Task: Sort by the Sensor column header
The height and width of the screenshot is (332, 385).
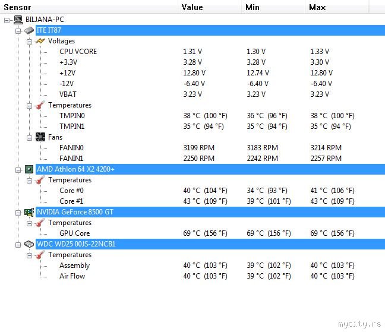Action: pyautogui.click(x=89, y=7)
